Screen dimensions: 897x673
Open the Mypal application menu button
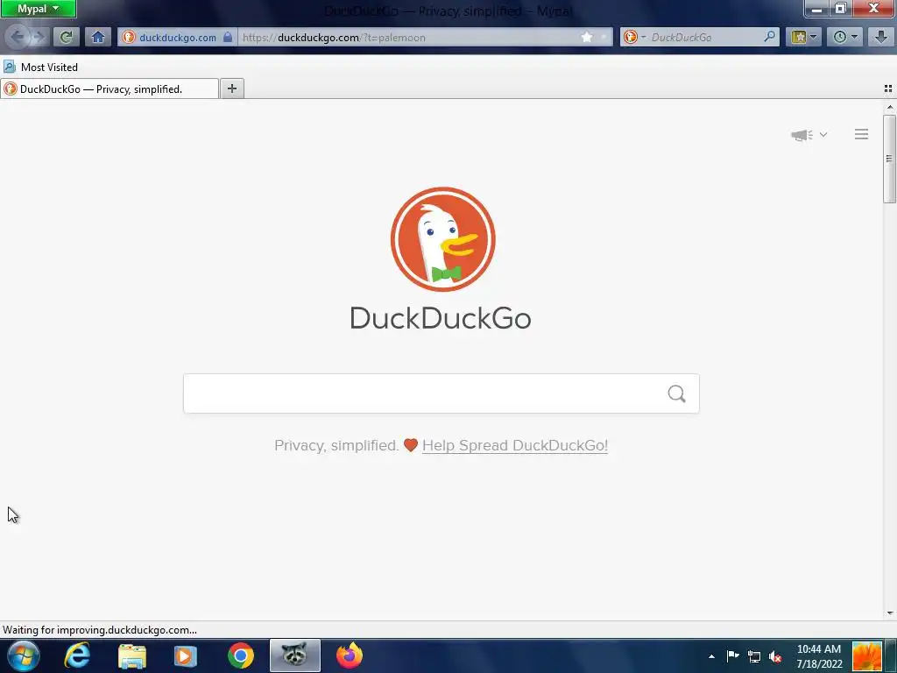[38, 9]
